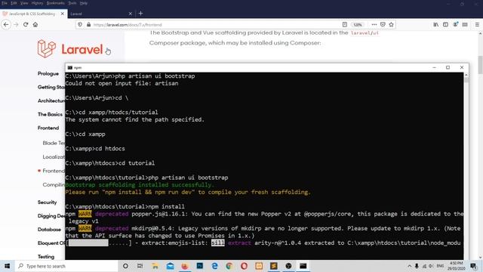
Task: Expand The Basics docs section
Action: coord(51,114)
